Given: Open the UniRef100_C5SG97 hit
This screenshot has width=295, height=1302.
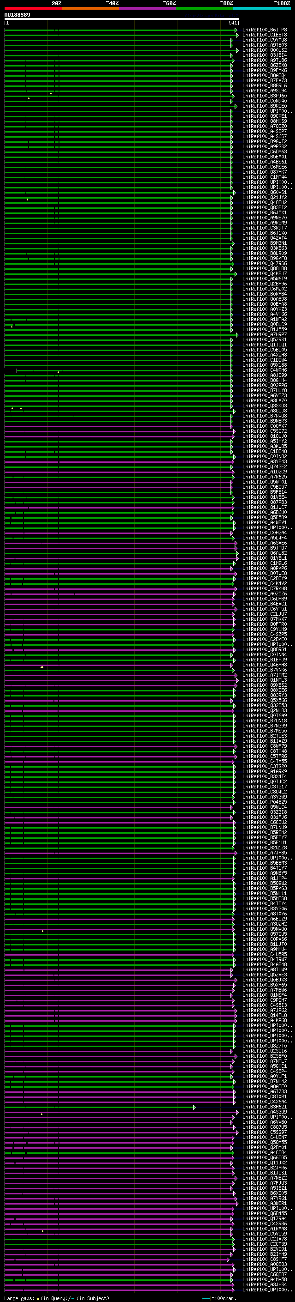Looking at the screenshot, I should click(265, 1132).
